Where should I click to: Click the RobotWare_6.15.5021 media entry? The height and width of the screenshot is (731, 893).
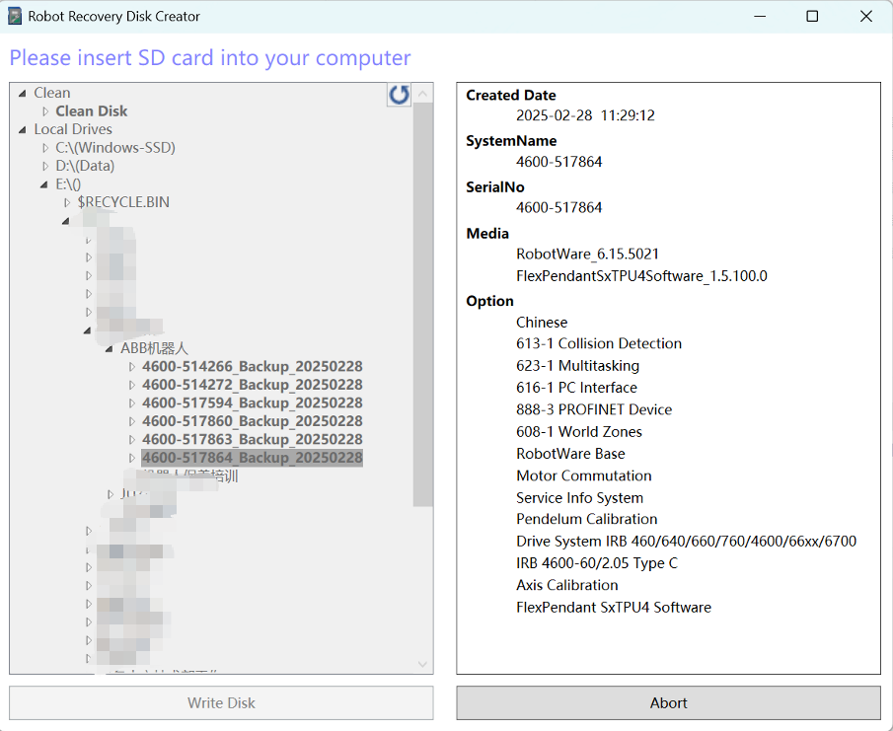click(588, 254)
